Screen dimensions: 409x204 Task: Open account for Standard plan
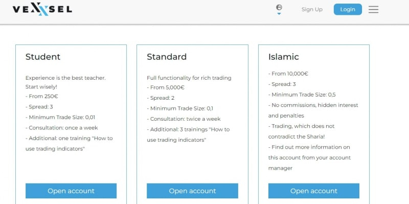coord(192,191)
